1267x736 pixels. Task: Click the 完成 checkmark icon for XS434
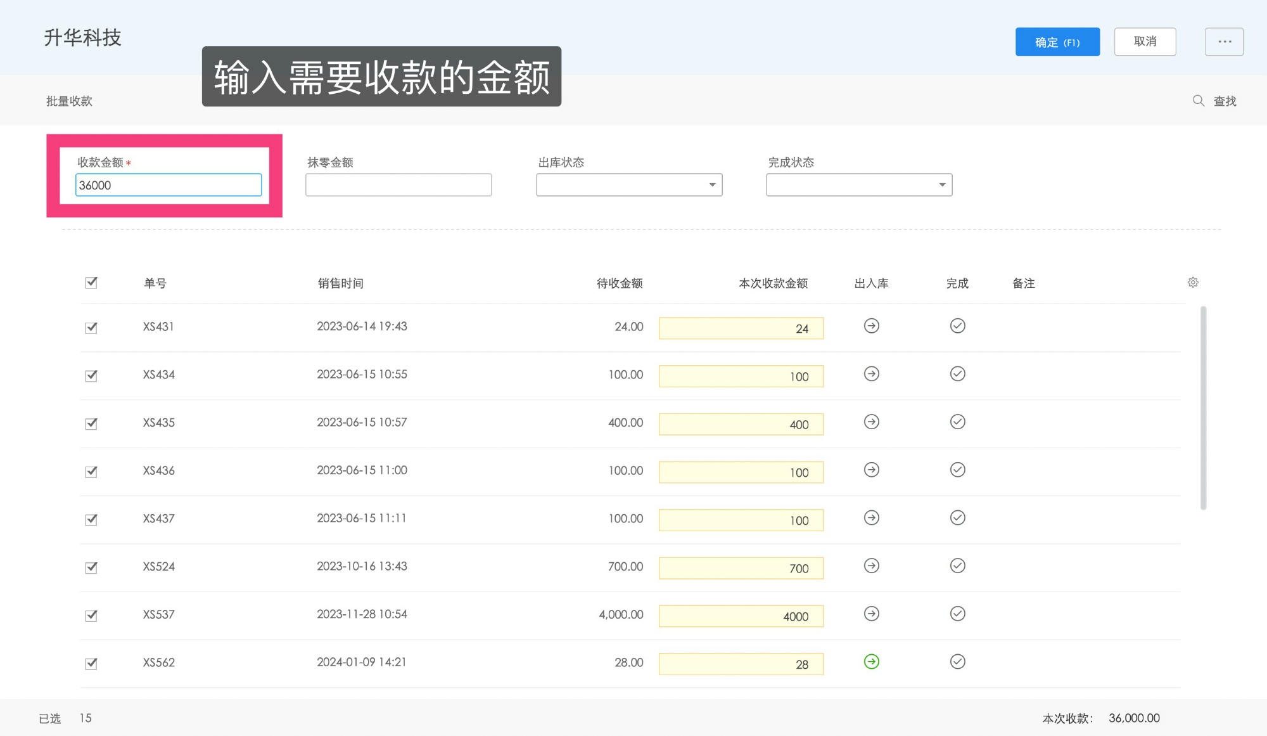point(957,373)
